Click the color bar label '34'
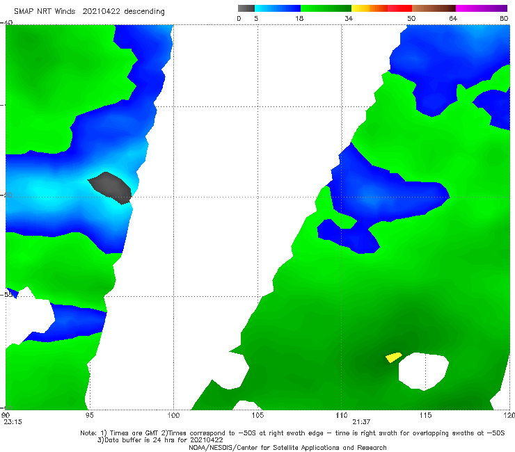This screenshot has height=452, width=515. 349,19
